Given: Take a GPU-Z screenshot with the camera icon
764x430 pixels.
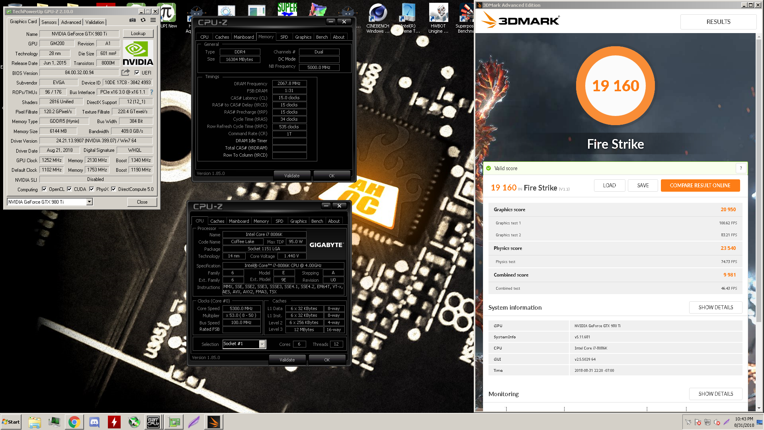Looking at the screenshot, I should coord(133,20).
